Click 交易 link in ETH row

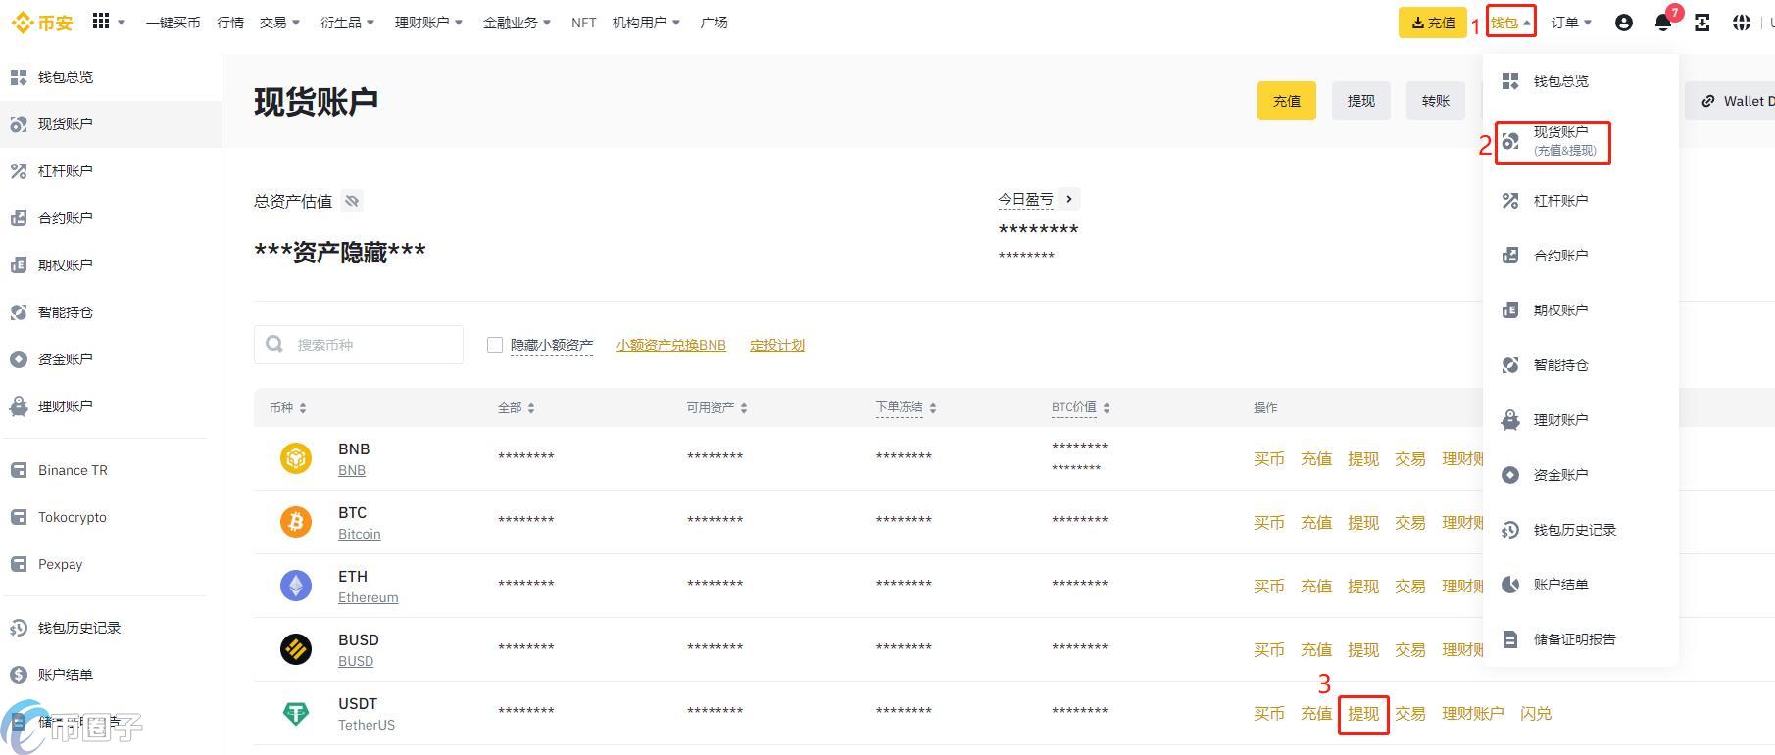(1410, 587)
